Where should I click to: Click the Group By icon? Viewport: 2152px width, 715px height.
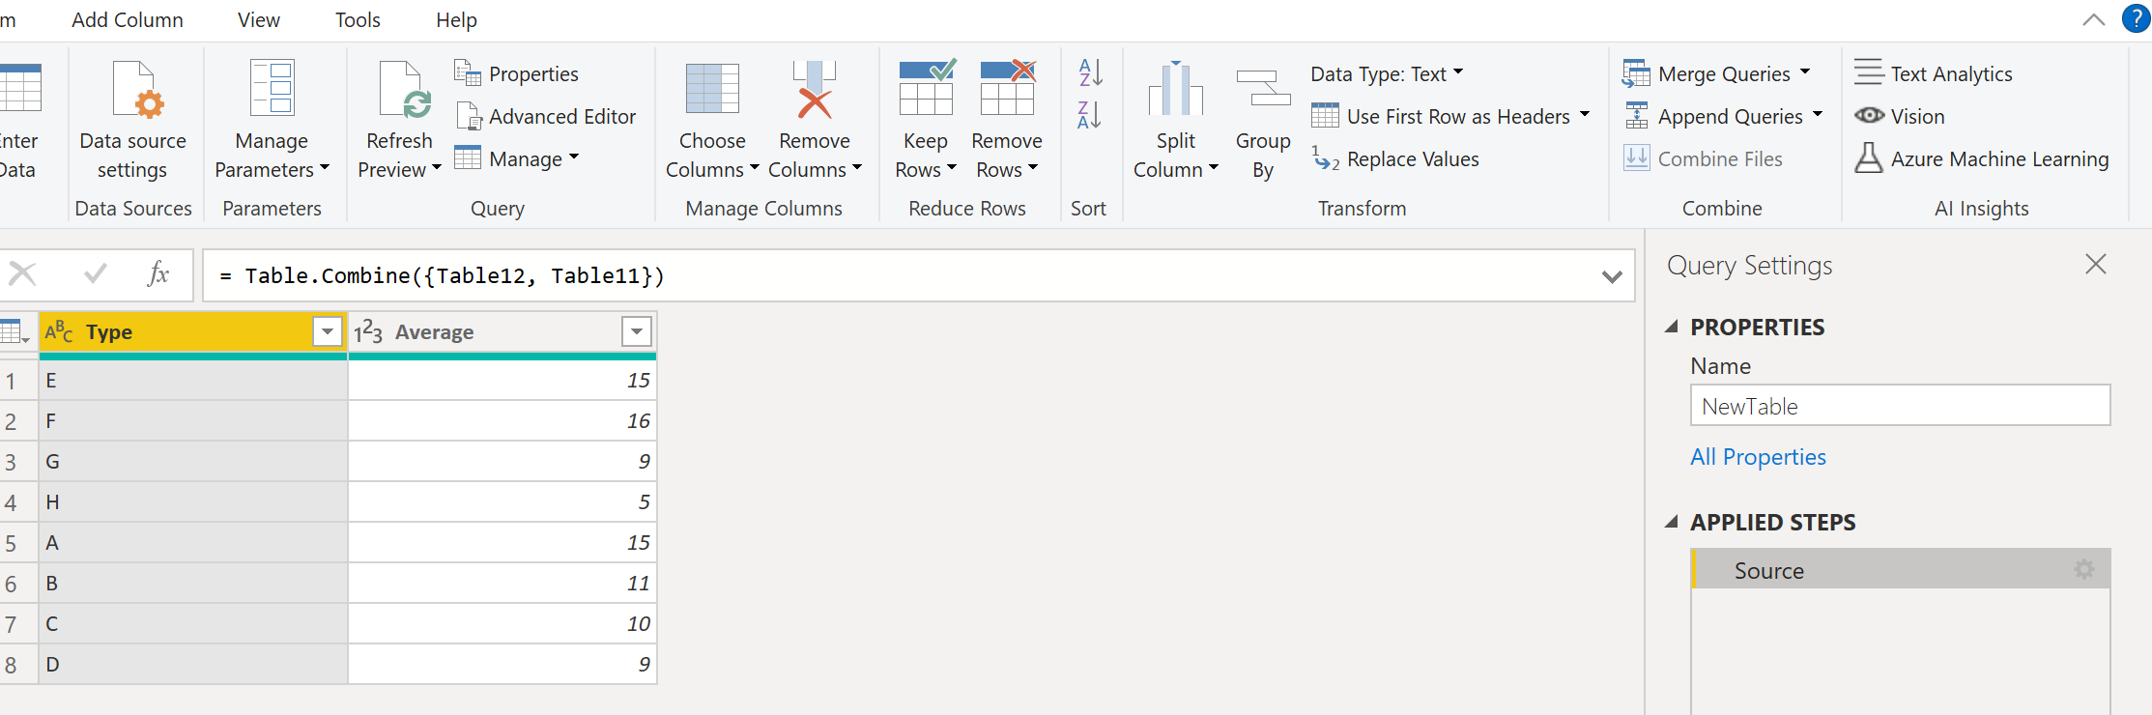point(1264,88)
